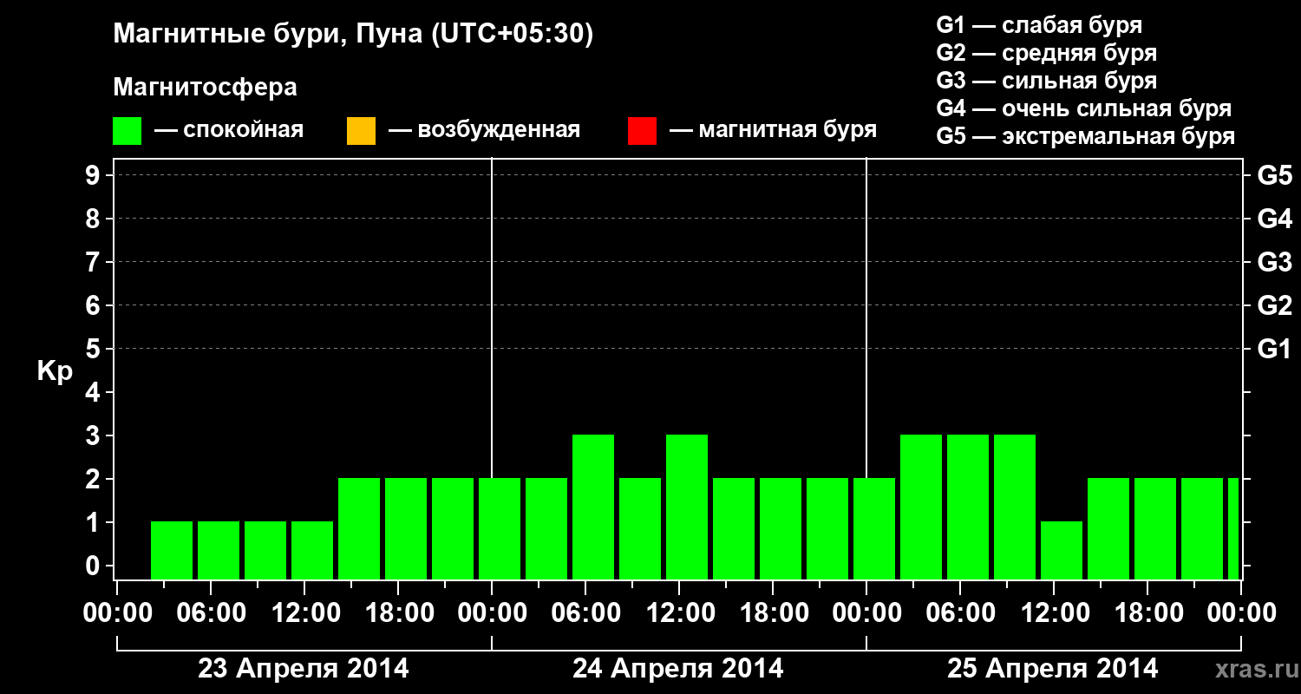Image resolution: width=1301 pixels, height=694 pixels.
Task: Click the '— спокойная' legend label
Action: (x=229, y=131)
